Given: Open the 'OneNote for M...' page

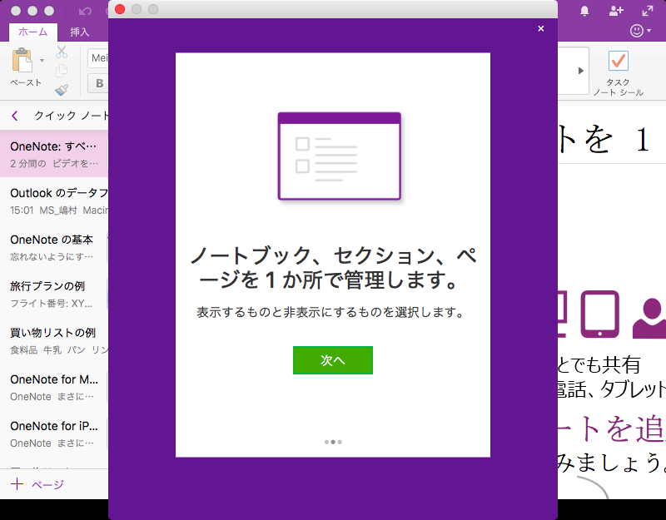Looking at the screenshot, I should click(x=54, y=388).
